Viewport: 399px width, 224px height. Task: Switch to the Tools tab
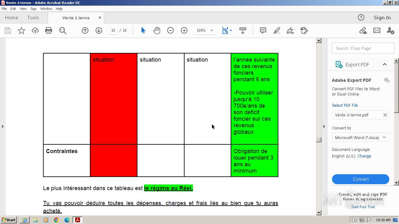(x=33, y=18)
